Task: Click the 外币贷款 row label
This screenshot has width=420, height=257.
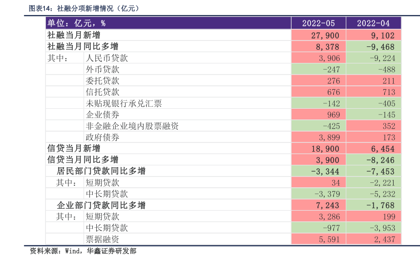Action: [103, 69]
